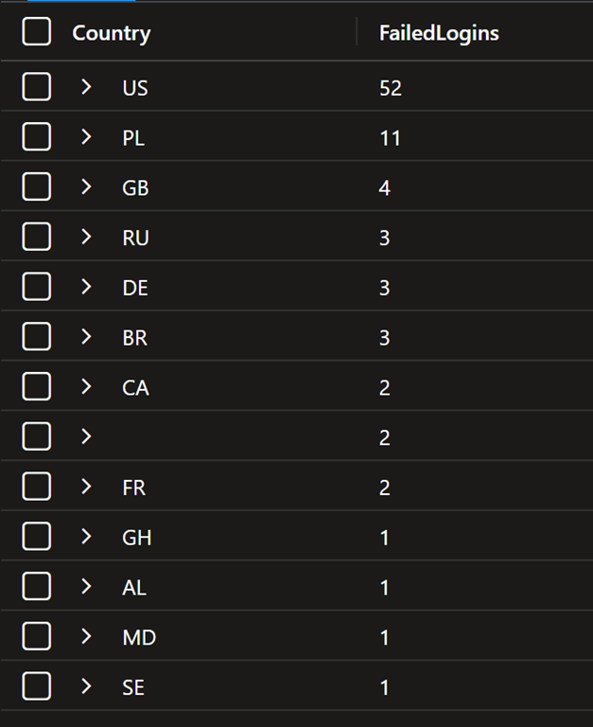
Task: Tick the checkbox for PL row
Action: click(36, 137)
